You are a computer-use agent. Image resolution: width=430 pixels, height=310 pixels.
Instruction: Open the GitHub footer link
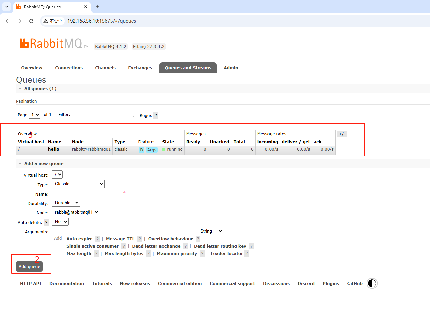pyautogui.click(x=355, y=284)
